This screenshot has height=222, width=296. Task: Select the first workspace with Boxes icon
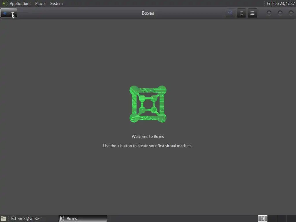tap(262, 219)
